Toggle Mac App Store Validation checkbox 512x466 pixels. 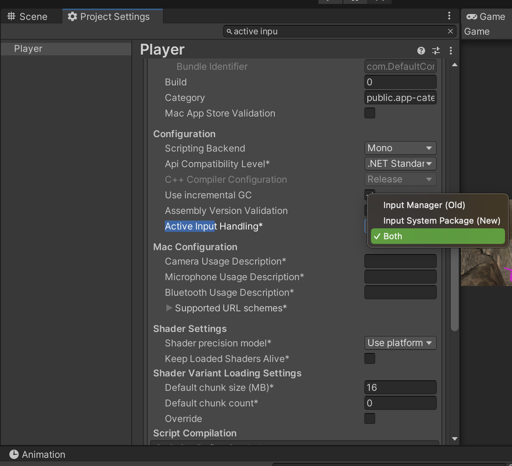click(x=370, y=113)
